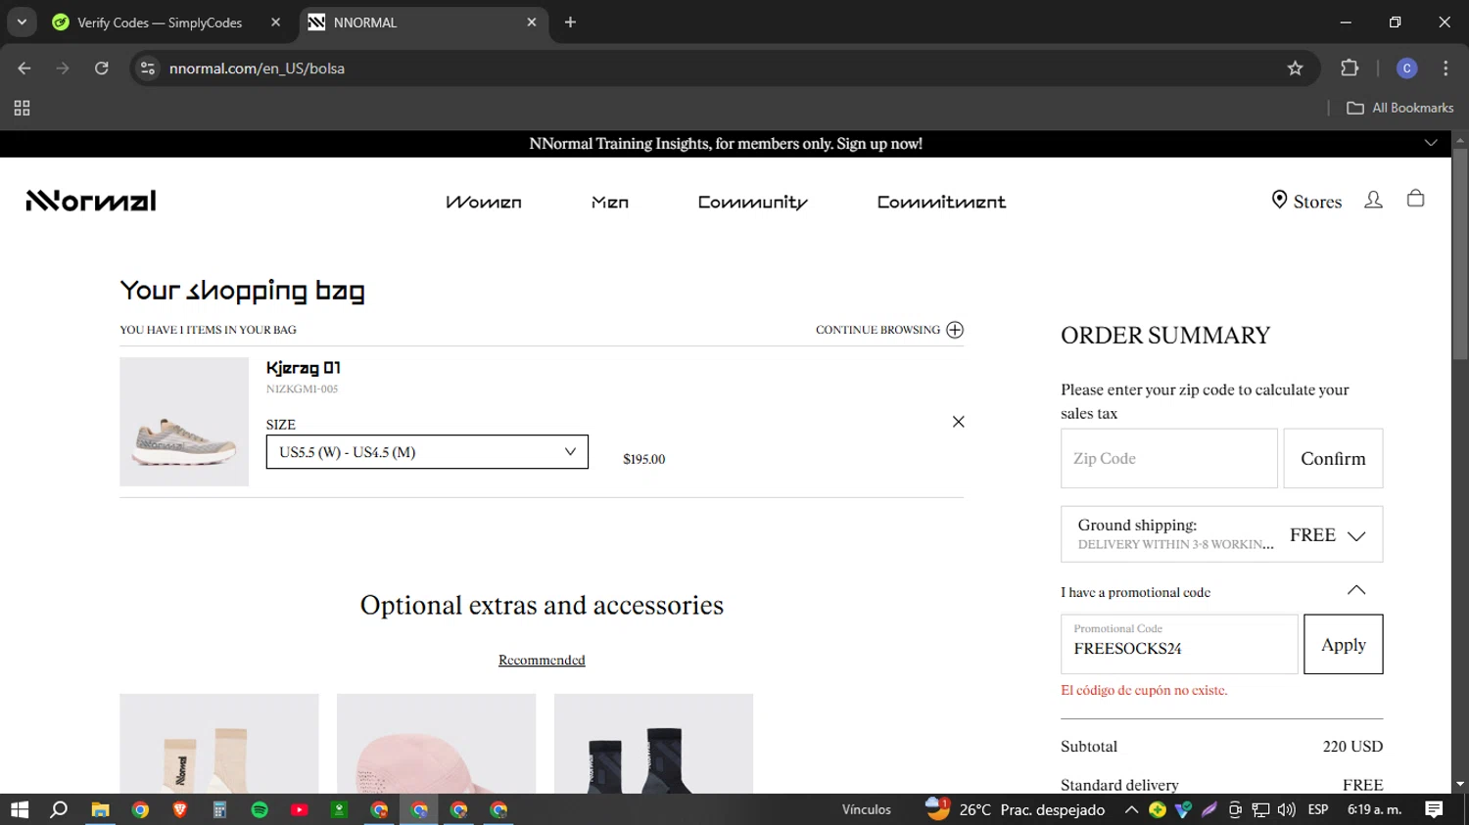Select the black socks accessory thumbnail
The width and height of the screenshot is (1469, 825).
pyautogui.click(x=653, y=744)
